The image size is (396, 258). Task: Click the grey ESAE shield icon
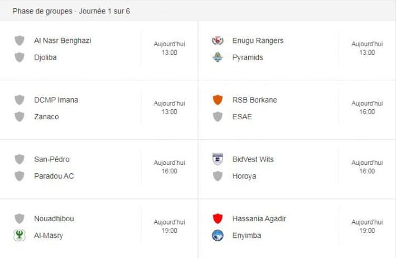point(218,117)
